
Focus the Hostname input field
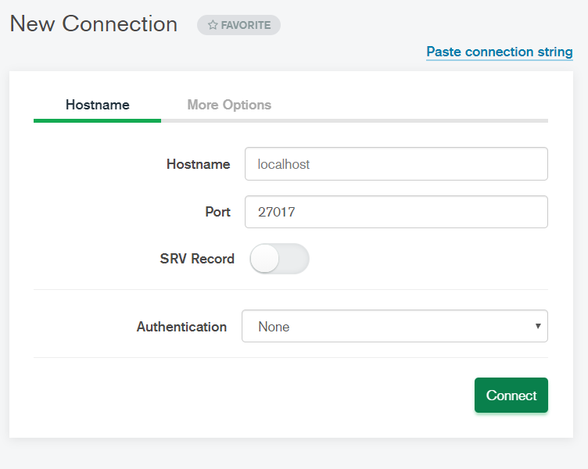pos(396,164)
